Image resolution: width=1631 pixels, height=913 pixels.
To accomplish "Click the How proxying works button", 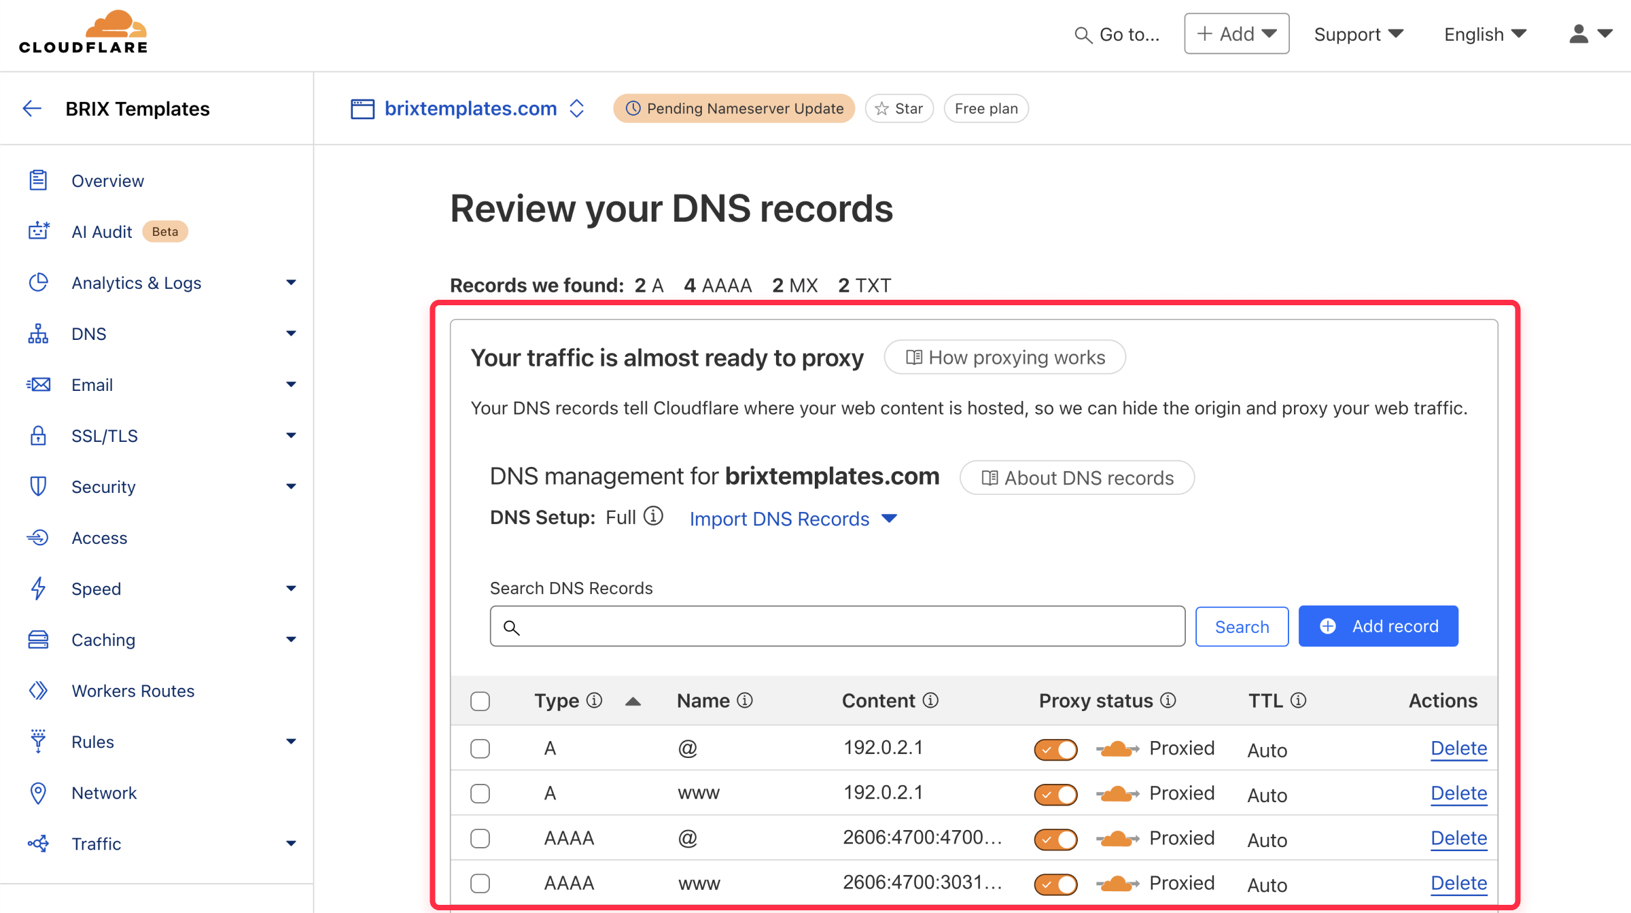I will pyautogui.click(x=1004, y=357).
